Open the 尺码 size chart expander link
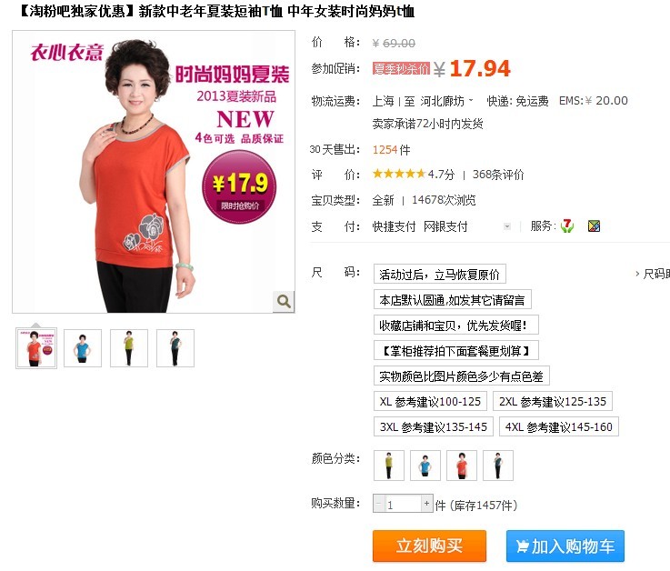The height and width of the screenshot is (571, 670). point(653,274)
